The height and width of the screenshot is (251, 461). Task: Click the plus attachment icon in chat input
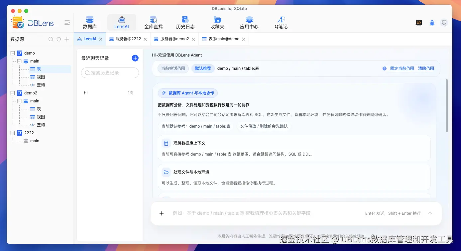point(162,213)
